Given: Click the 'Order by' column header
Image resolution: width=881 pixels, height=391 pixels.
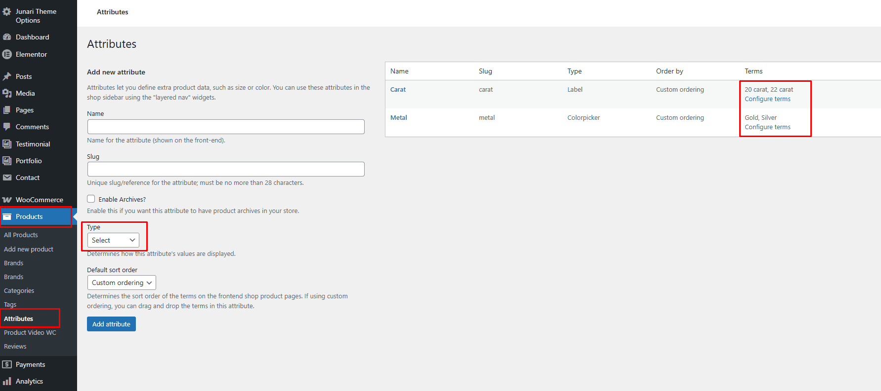Looking at the screenshot, I should 670,71.
